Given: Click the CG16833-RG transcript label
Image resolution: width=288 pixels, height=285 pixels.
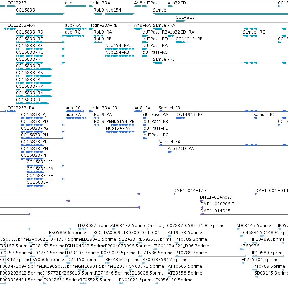Looking at the screenshot, I should tap(29, 52).
